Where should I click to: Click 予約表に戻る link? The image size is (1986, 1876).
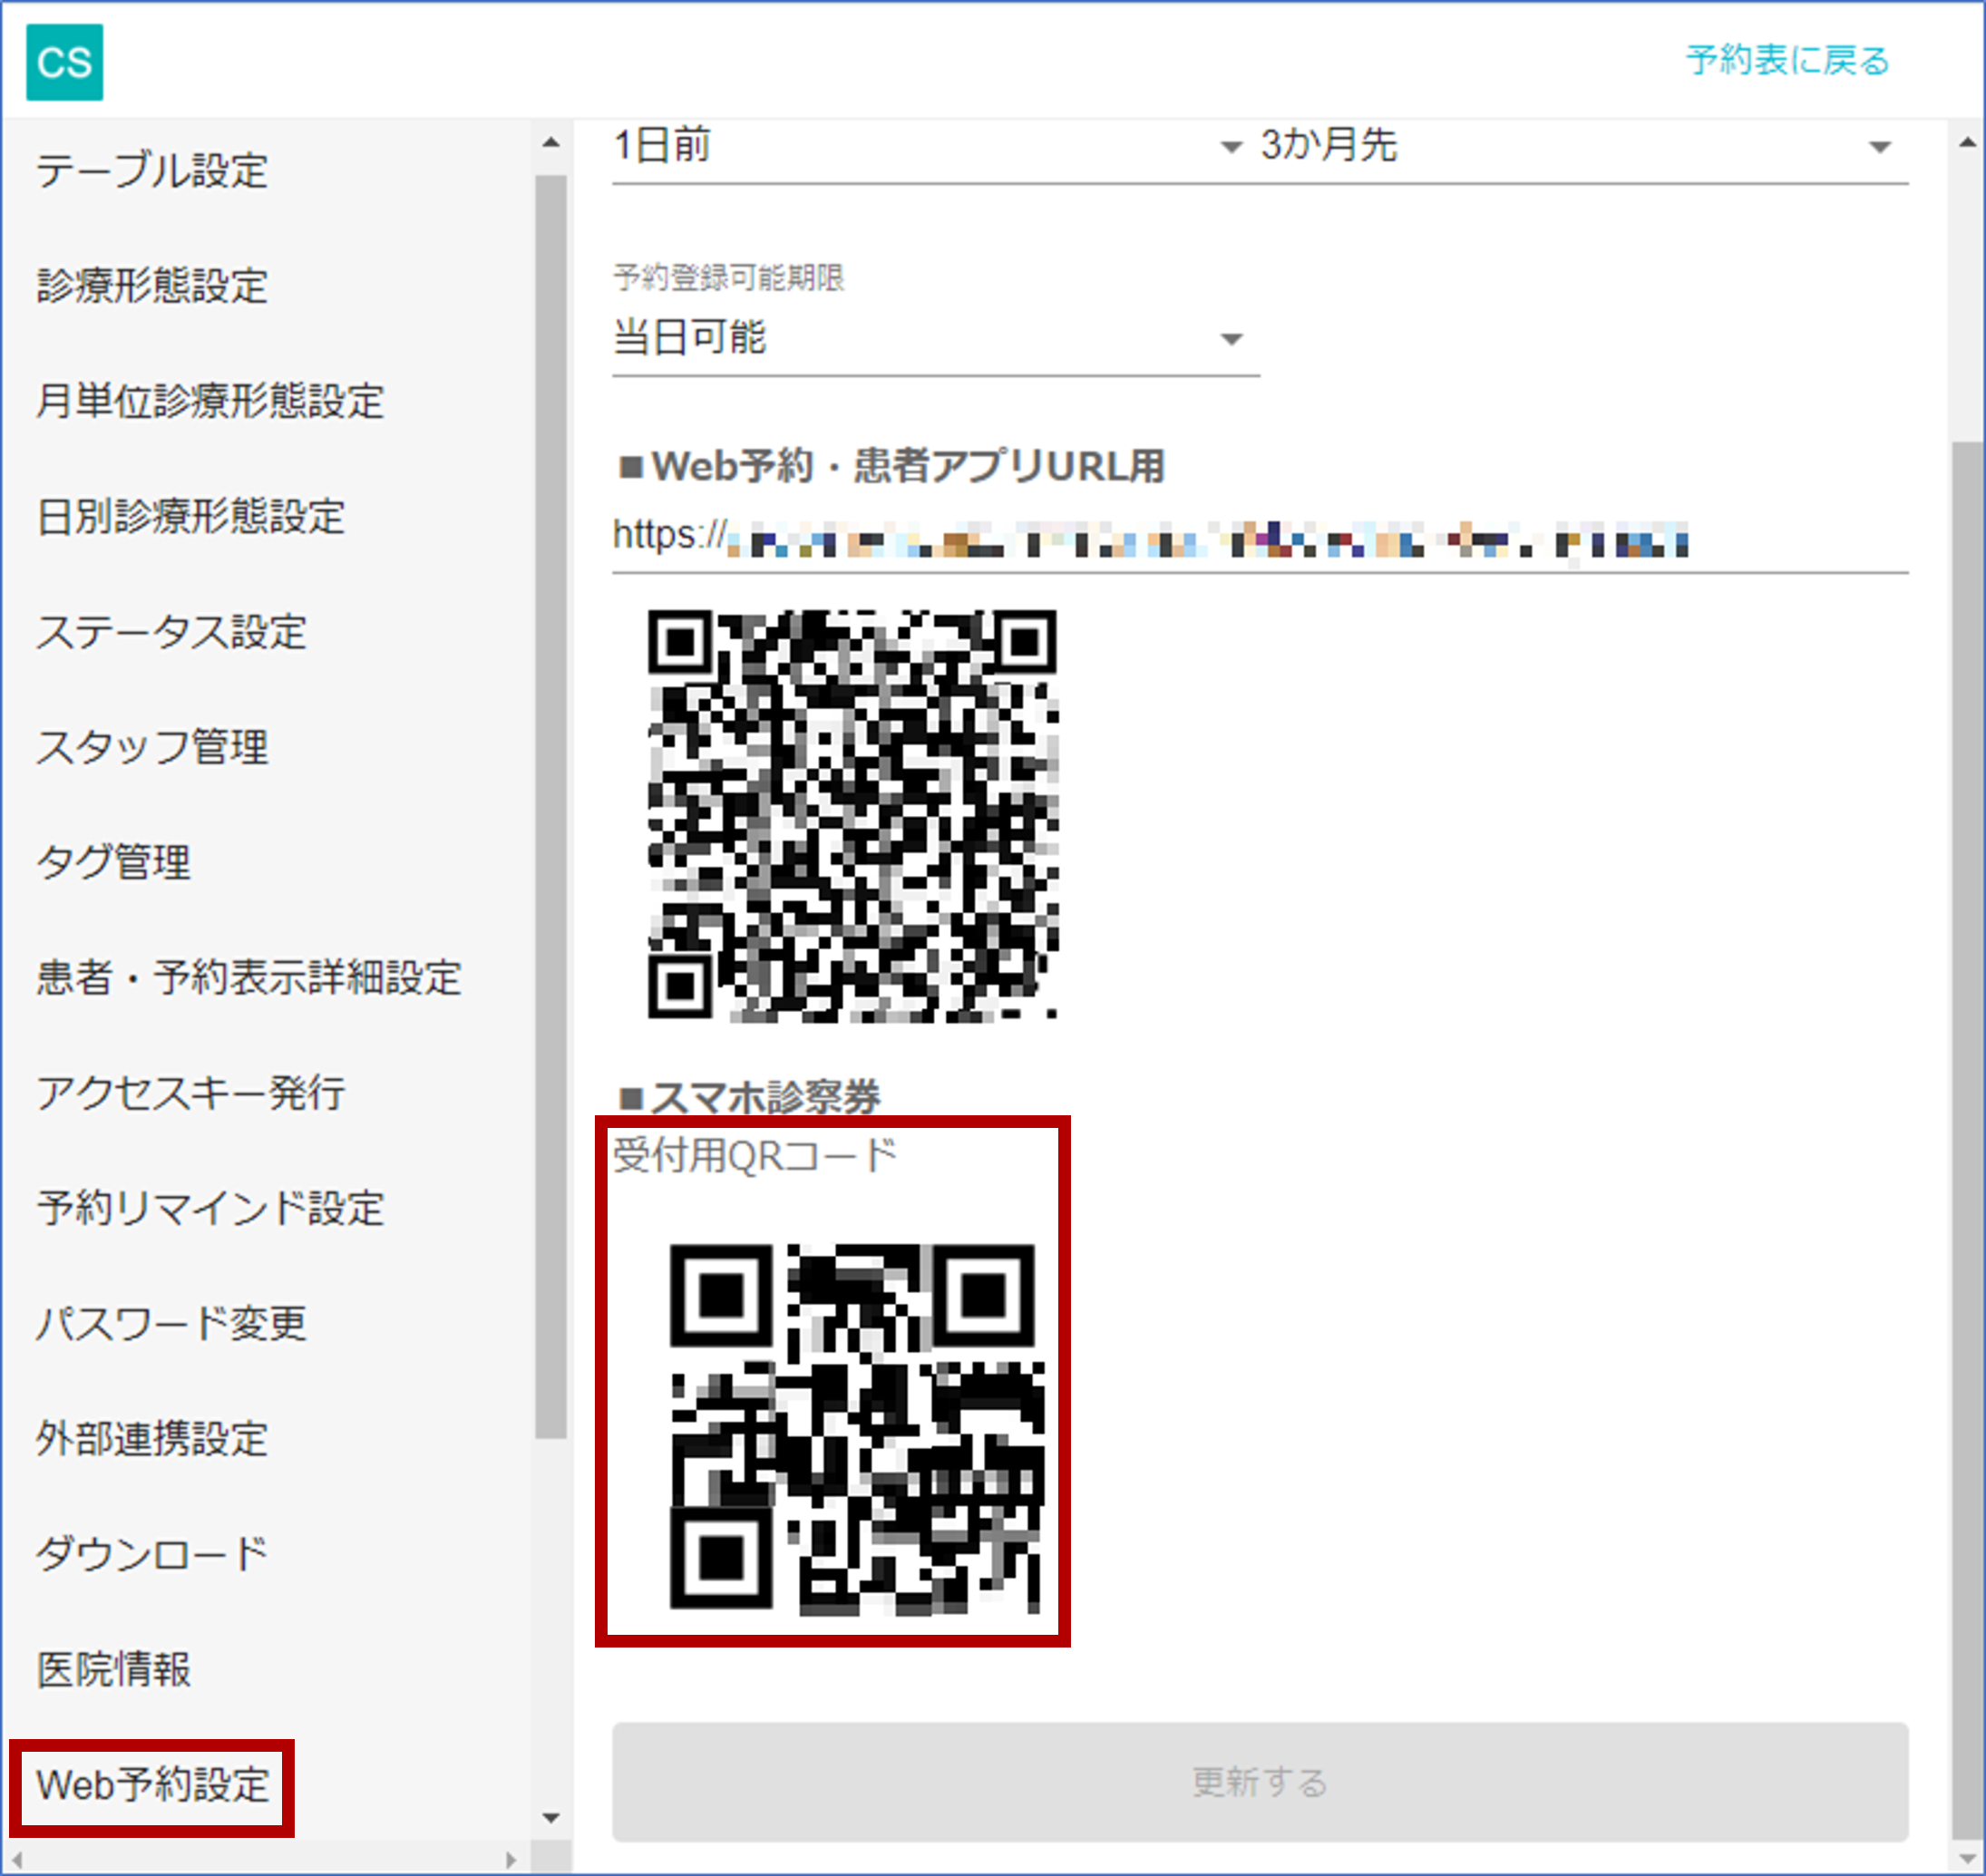click(x=1787, y=60)
